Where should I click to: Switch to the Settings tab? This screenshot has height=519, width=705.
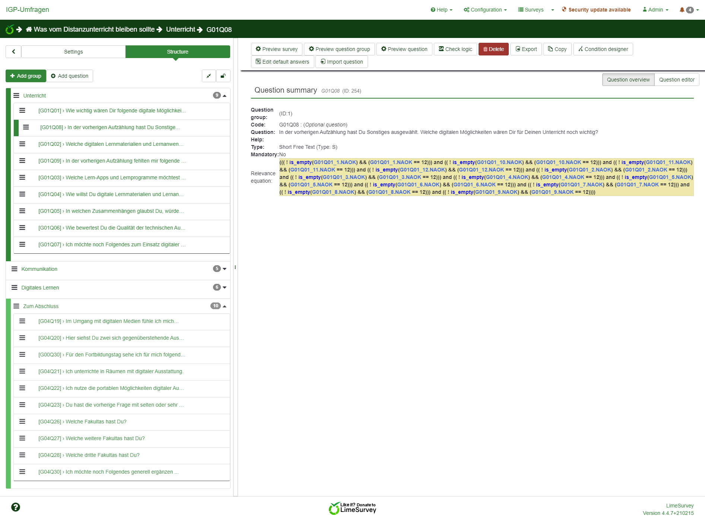(73, 52)
